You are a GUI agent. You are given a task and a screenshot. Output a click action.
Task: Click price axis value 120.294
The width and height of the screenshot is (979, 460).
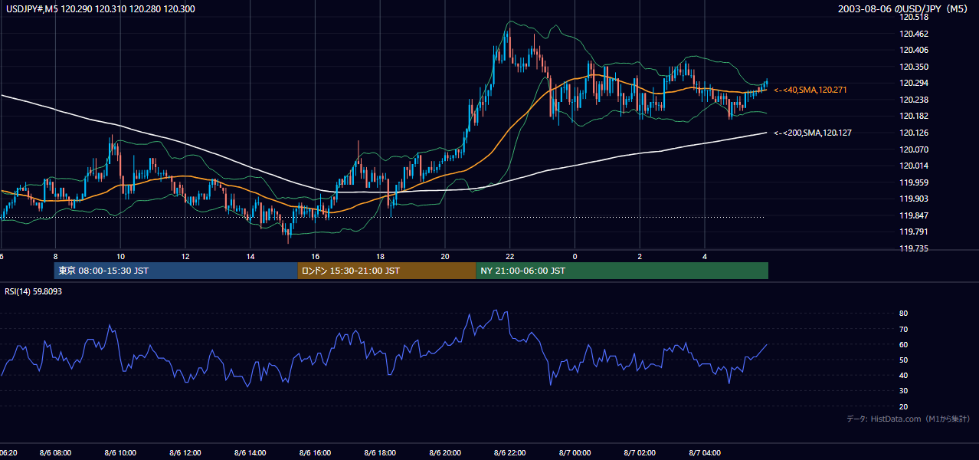point(914,83)
